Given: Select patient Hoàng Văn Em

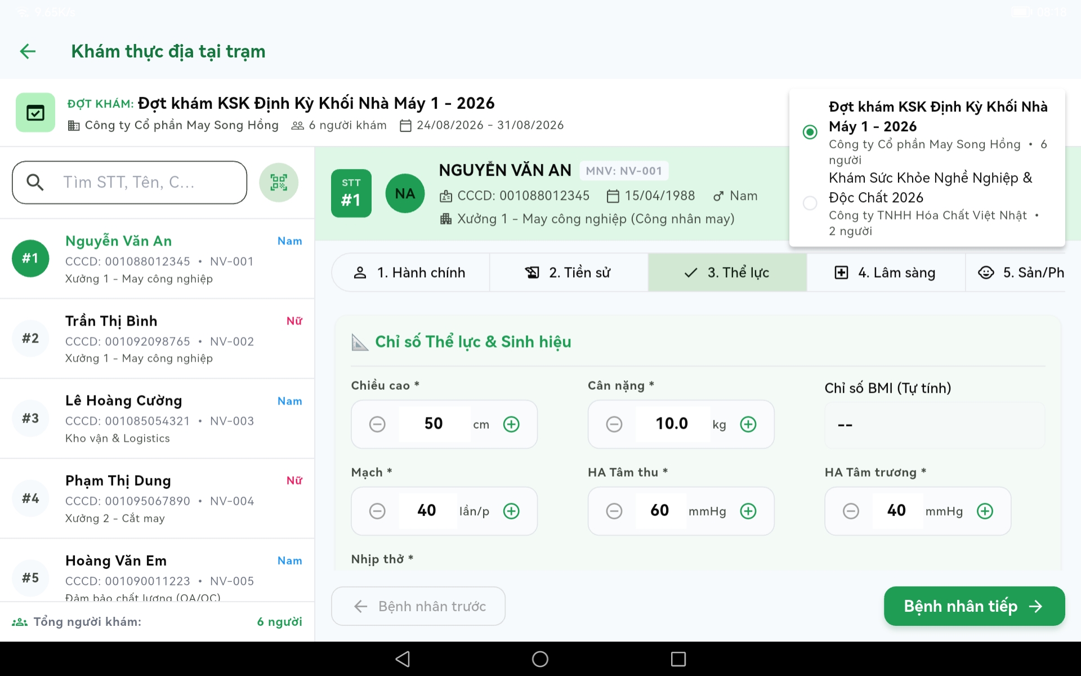Looking at the screenshot, I should [157, 570].
